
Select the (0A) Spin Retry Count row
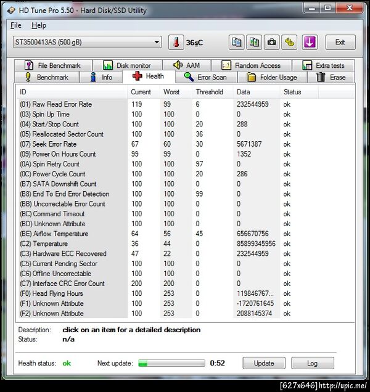click(185, 164)
